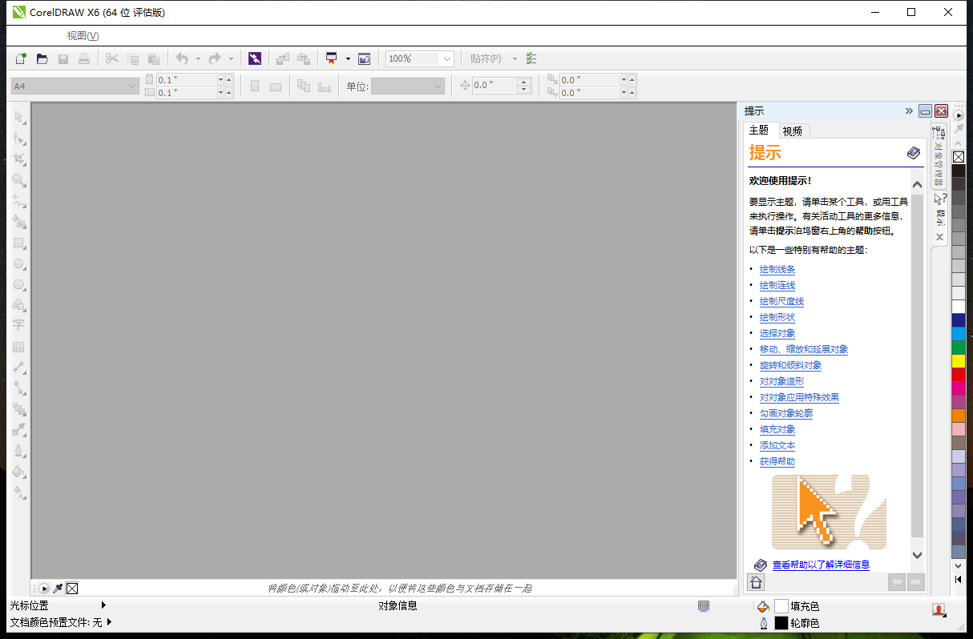Viewport: 973px width, 639px height.
Task: Select the Crop tool
Action: pyautogui.click(x=18, y=159)
